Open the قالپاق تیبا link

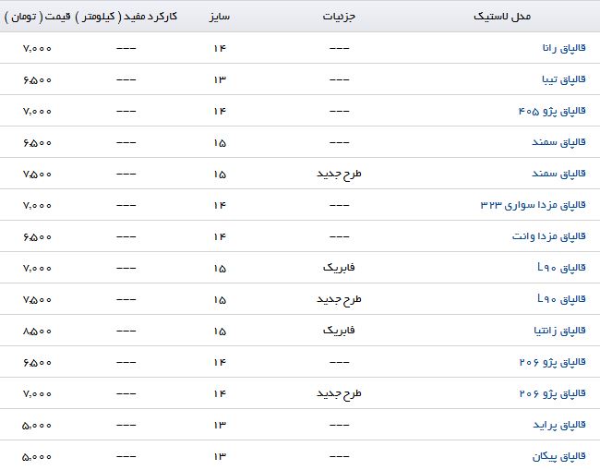(x=564, y=79)
